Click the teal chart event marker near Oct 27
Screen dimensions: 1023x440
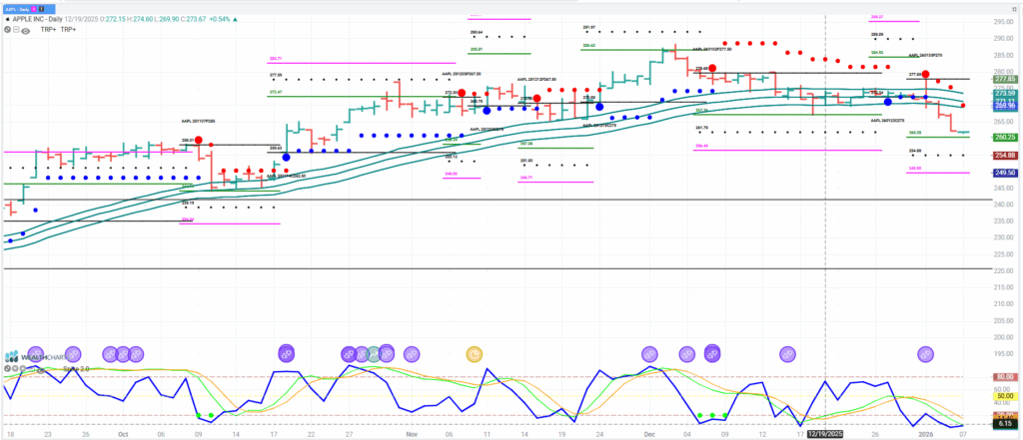[x=373, y=354]
